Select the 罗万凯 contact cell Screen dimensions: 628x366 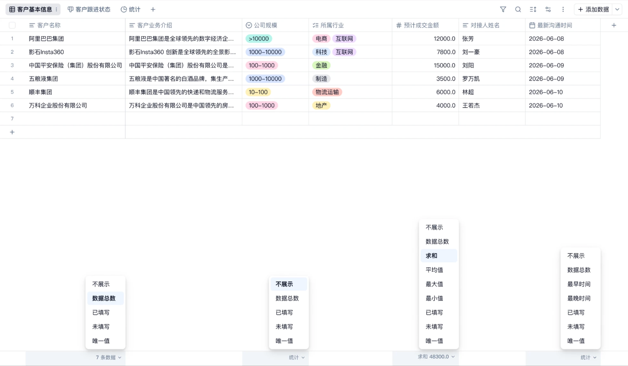492,79
